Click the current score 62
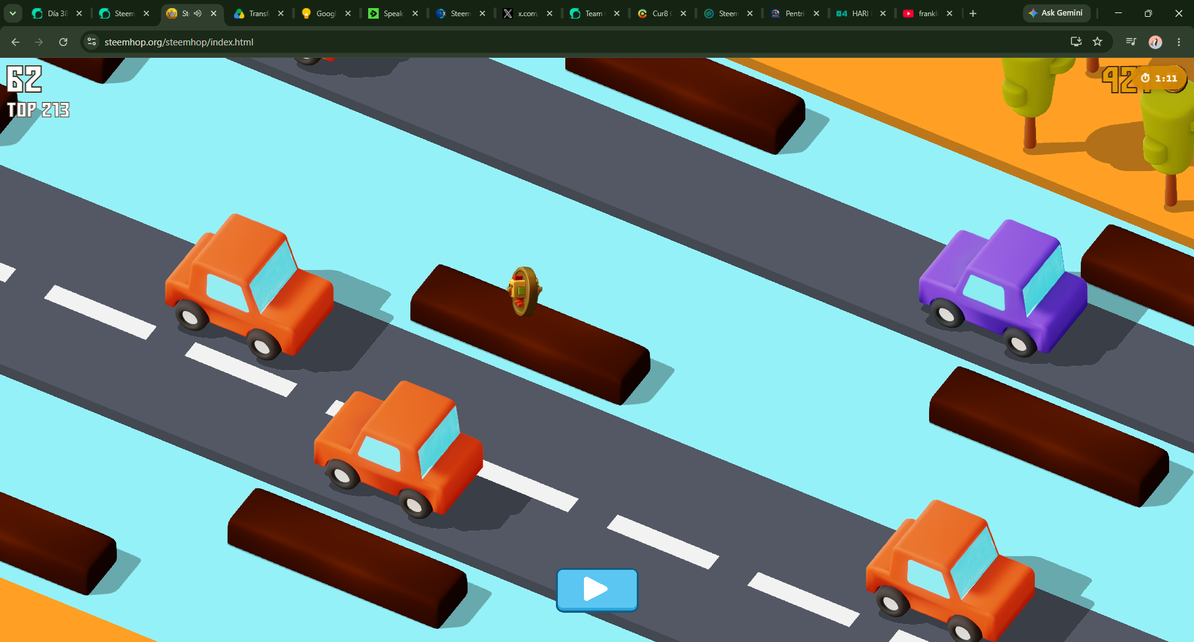Viewport: 1194px width, 642px height. tap(24, 80)
